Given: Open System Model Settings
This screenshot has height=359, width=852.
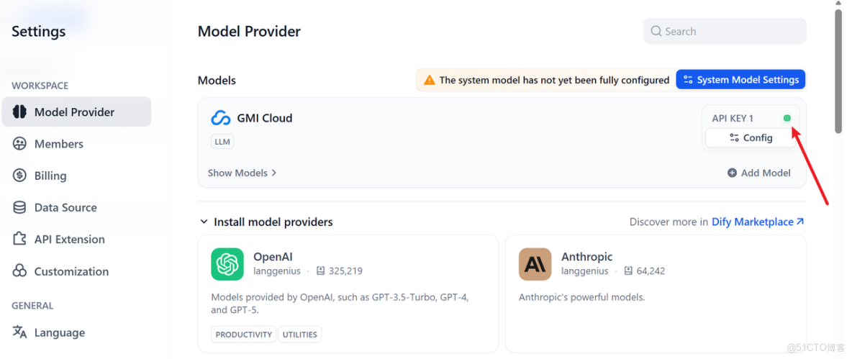Looking at the screenshot, I should click(740, 80).
